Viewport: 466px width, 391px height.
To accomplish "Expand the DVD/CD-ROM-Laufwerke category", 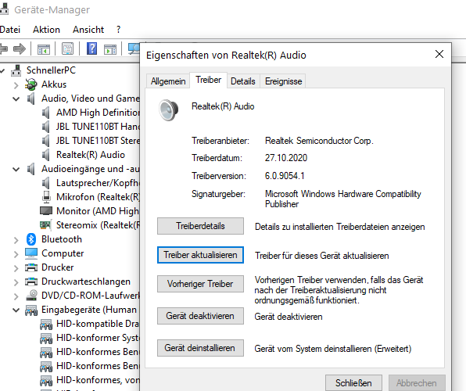I will click(x=16, y=296).
